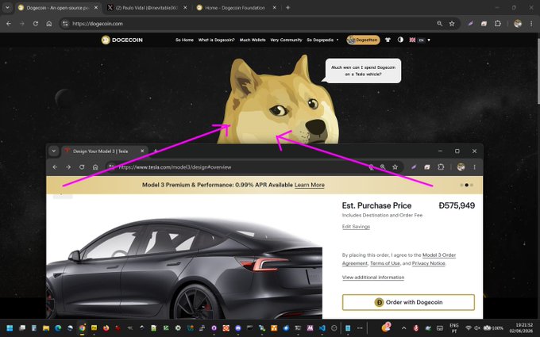Click Edit Savings link
The image size is (540, 337).
(x=356, y=227)
